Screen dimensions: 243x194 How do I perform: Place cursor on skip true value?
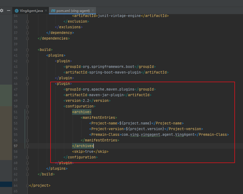(89, 151)
